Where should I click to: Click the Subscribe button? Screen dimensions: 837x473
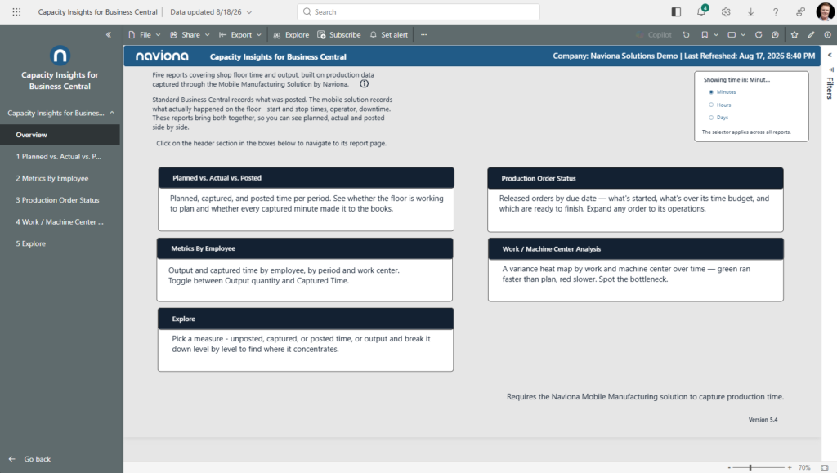(x=339, y=34)
